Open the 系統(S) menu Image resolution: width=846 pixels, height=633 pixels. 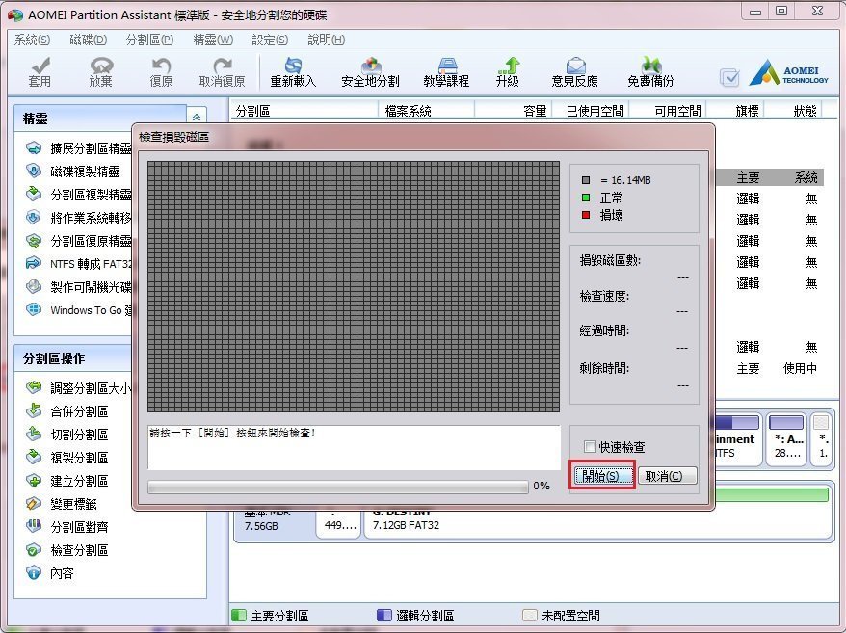coord(33,40)
